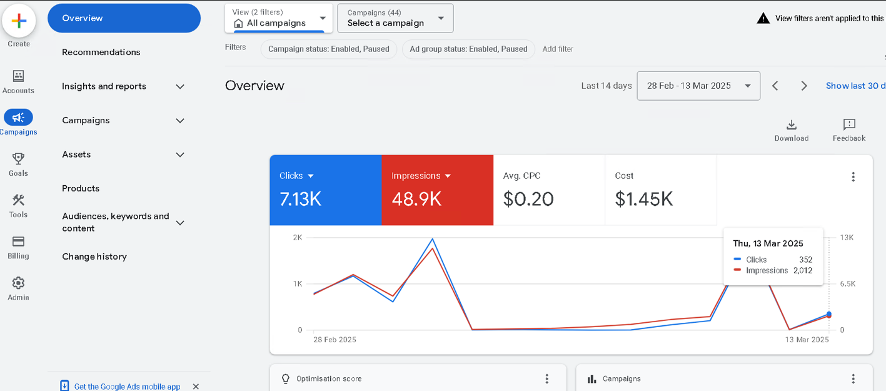Click the Optimisation score card title
This screenshot has height=391, width=886.
[329, 378]
